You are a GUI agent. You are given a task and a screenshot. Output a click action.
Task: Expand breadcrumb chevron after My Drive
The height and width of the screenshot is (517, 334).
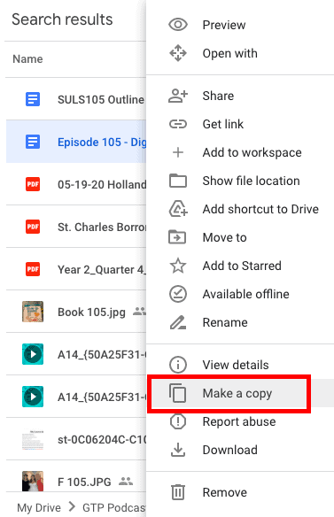coord(72,506)
